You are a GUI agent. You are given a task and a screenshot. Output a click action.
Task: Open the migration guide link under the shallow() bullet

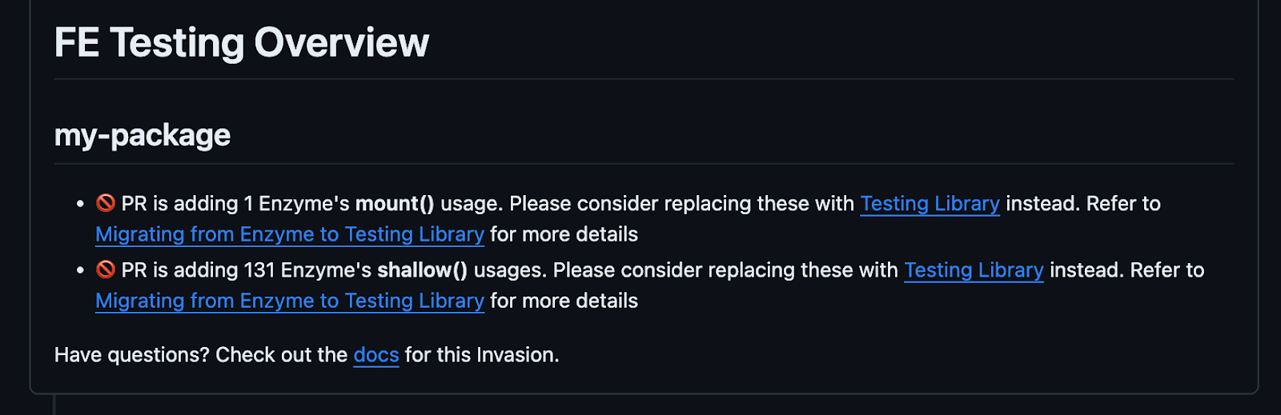(289, 301)
